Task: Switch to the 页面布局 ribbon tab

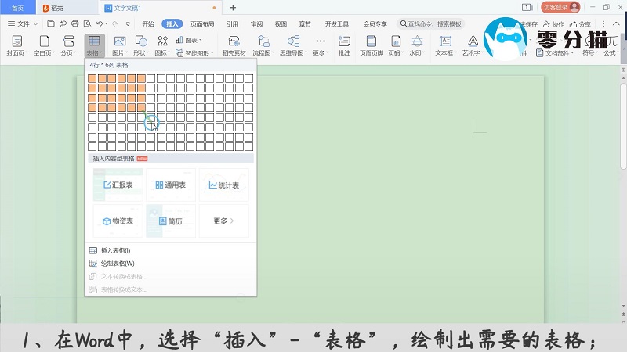Action: tap(202, 24)
